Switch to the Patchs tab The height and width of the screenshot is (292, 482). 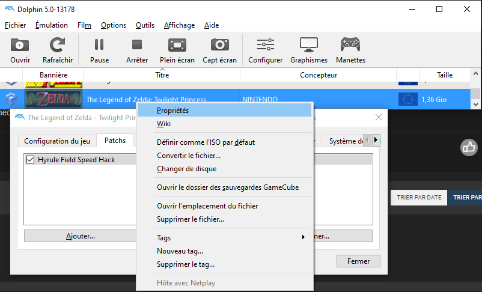click(x=115, y=141)
